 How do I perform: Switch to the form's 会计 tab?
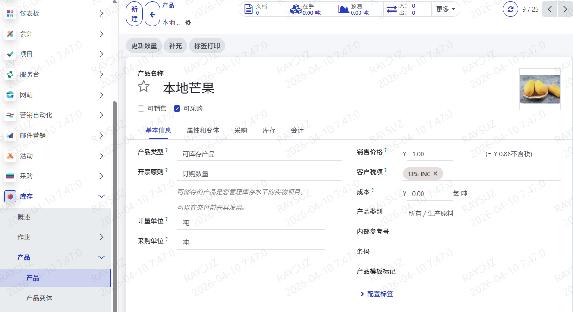(297, 130)
